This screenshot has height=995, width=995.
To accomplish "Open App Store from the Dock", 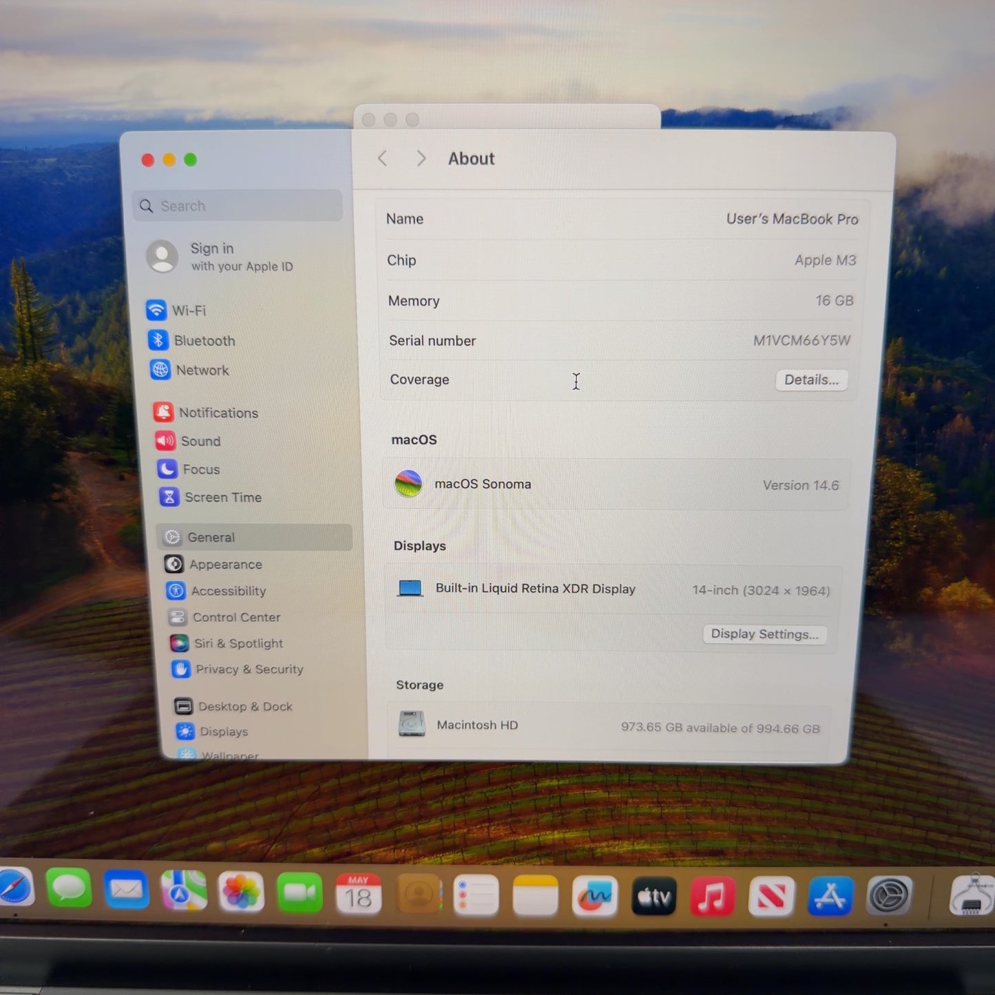I will (x=830, y=897).
